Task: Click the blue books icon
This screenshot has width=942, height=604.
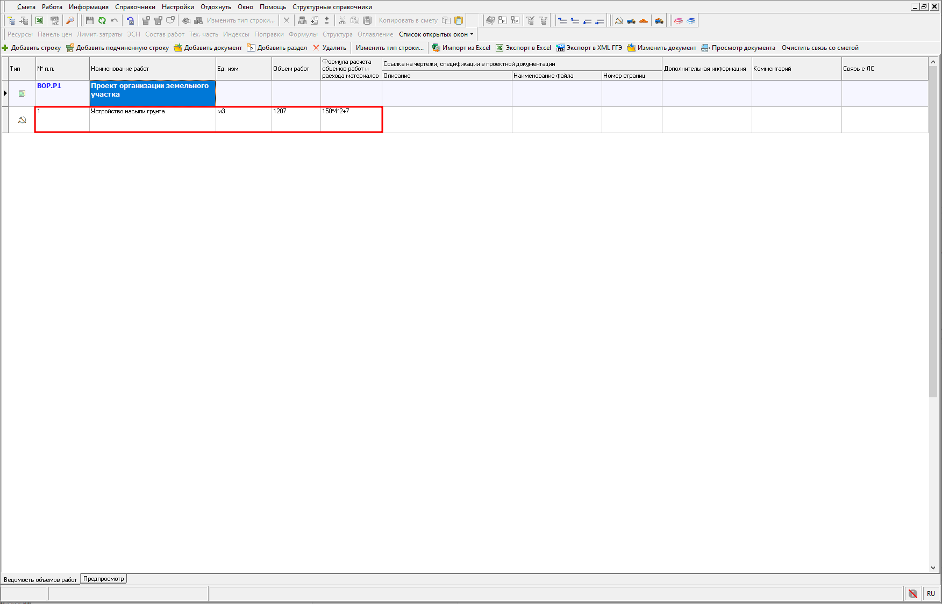Action: [x=691, y=20]
